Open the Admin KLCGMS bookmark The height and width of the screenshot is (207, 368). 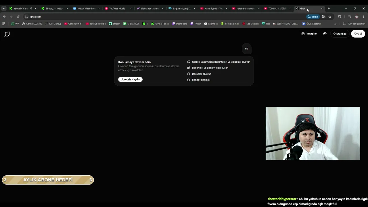(x=32, y=24)
